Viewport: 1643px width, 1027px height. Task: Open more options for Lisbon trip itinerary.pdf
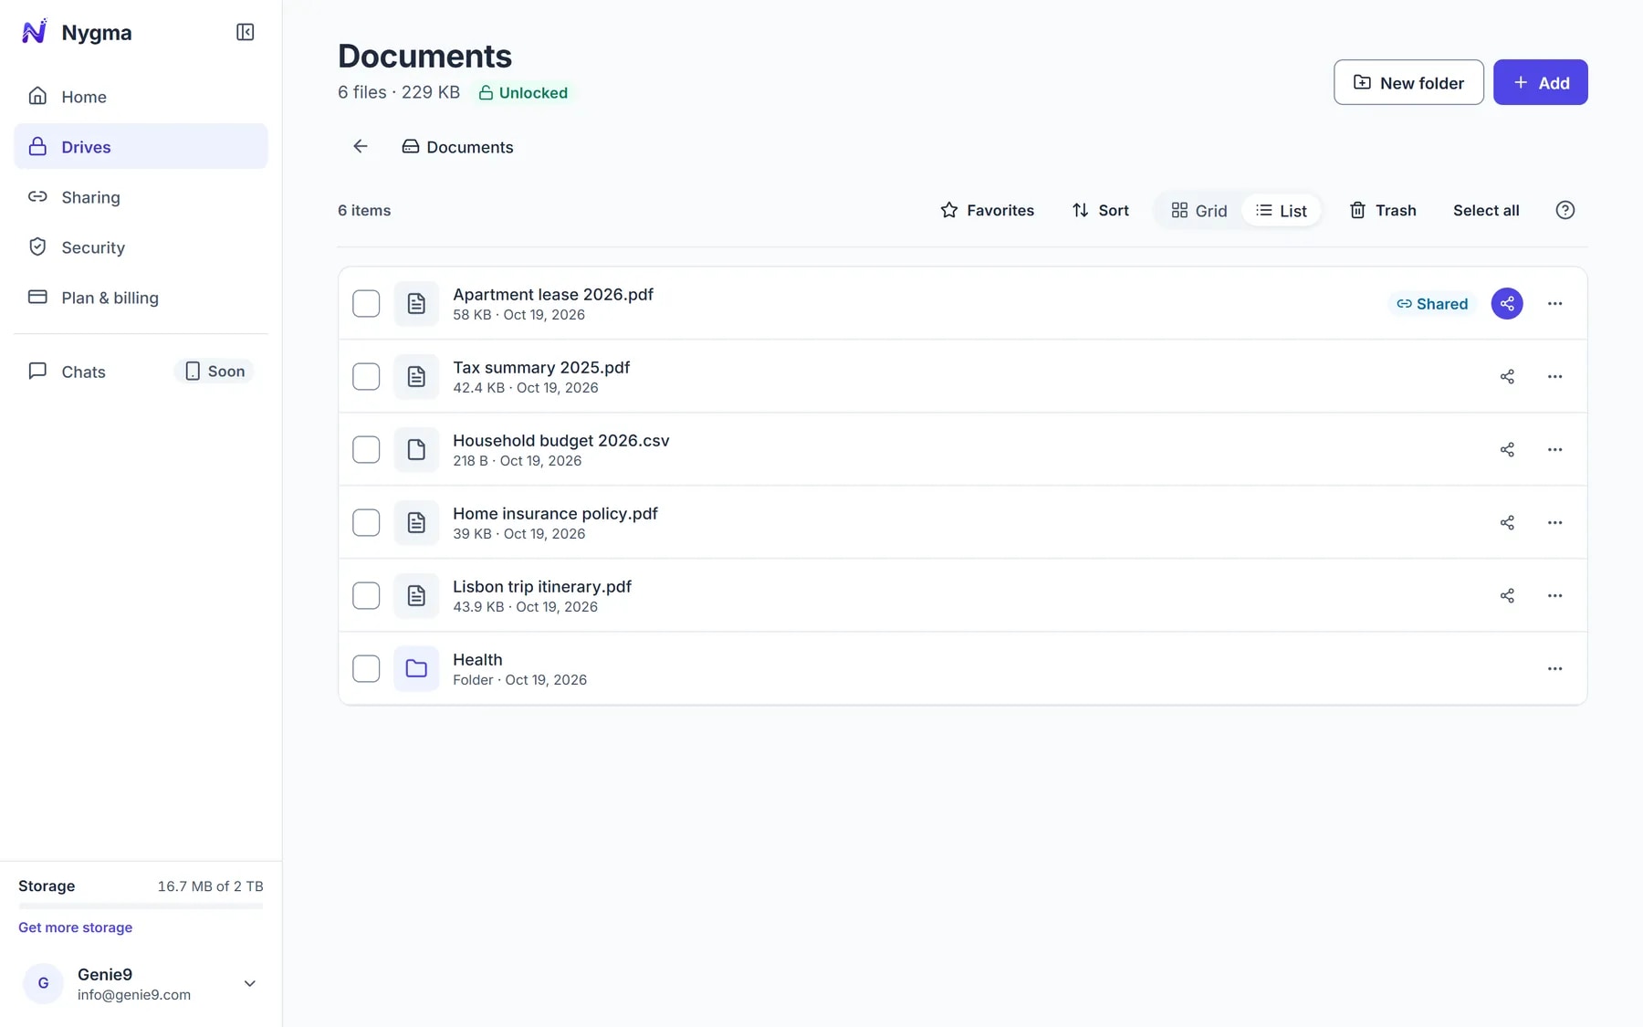[x=1554, y=595]
